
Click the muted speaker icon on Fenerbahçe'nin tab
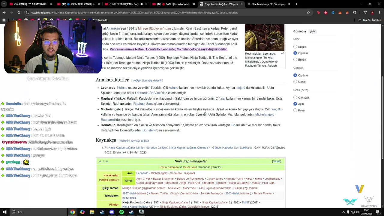tap(141, 4)
